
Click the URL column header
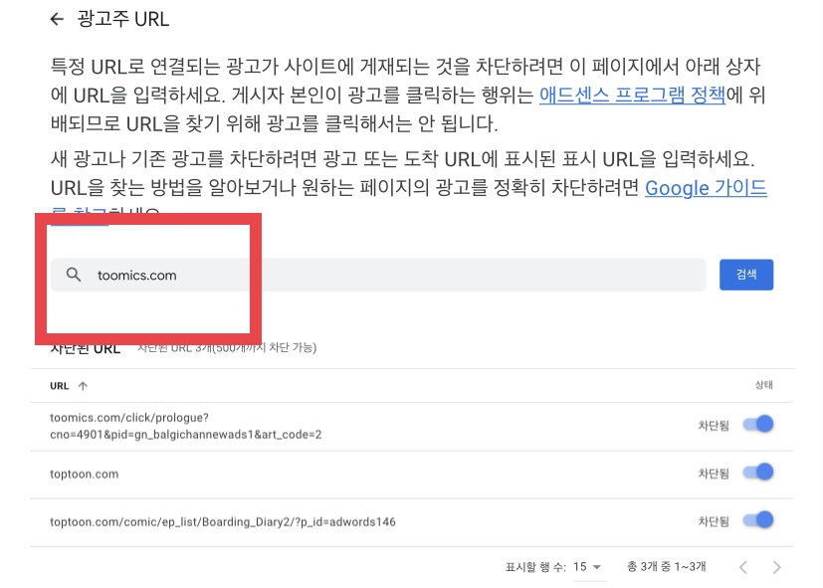(x=60, y=386)
